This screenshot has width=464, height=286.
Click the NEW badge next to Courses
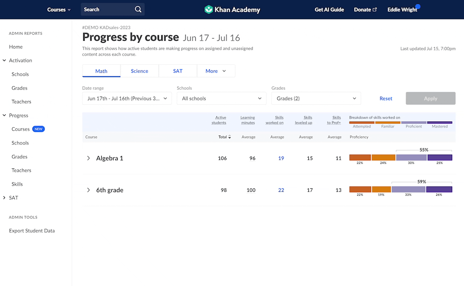pos(39,129)
